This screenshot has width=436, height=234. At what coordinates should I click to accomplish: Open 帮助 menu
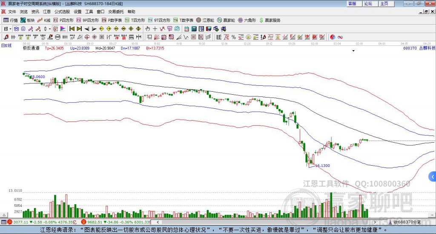[x=131, y=11]
